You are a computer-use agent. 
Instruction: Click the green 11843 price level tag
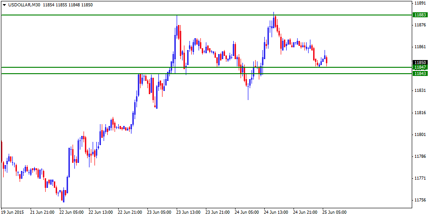420,74
